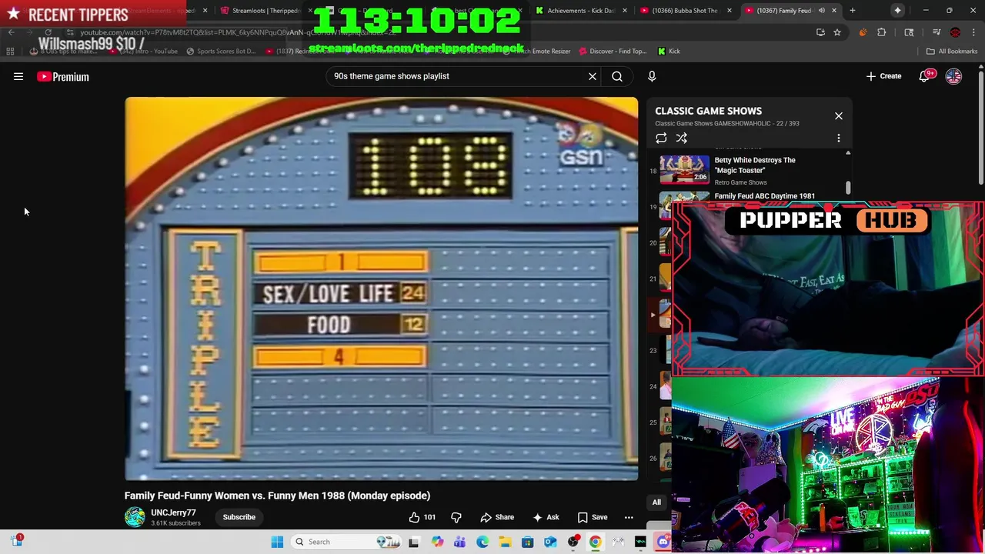Open Family Feud ABC Daytime 1981 video
Image resolution: width=985 pixels, height=554 pixels.
(764, 195)
